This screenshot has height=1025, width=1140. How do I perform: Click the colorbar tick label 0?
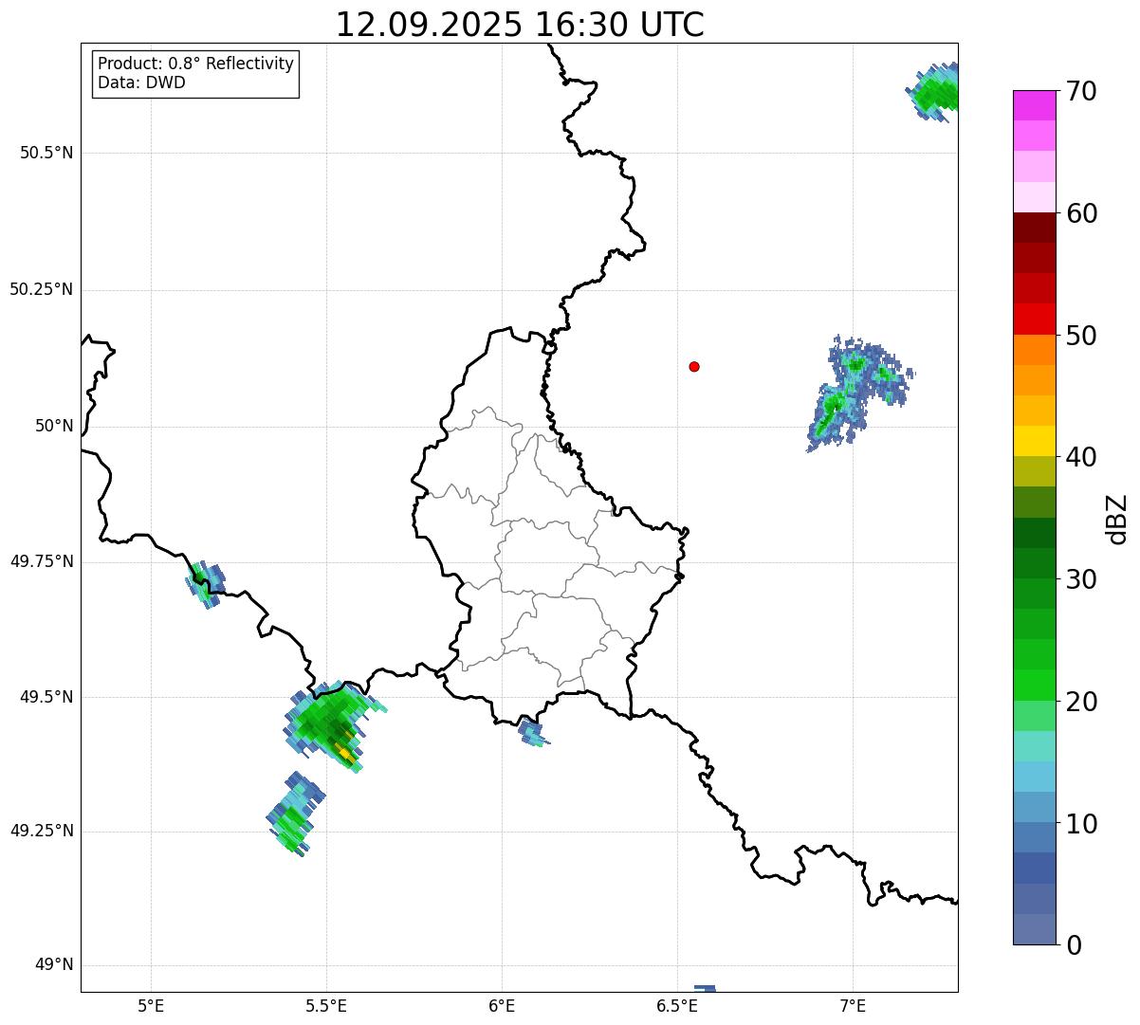tap(1074, 945)
